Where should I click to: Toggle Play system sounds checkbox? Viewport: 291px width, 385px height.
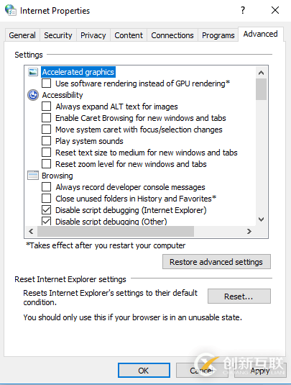coord(46,141)
